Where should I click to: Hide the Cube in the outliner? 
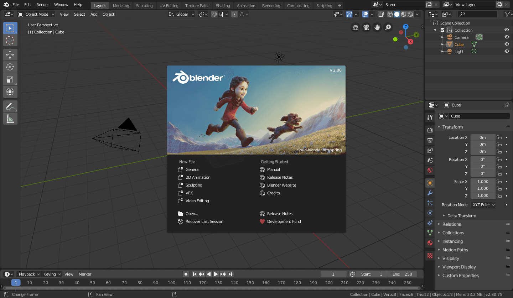point(507,45)
